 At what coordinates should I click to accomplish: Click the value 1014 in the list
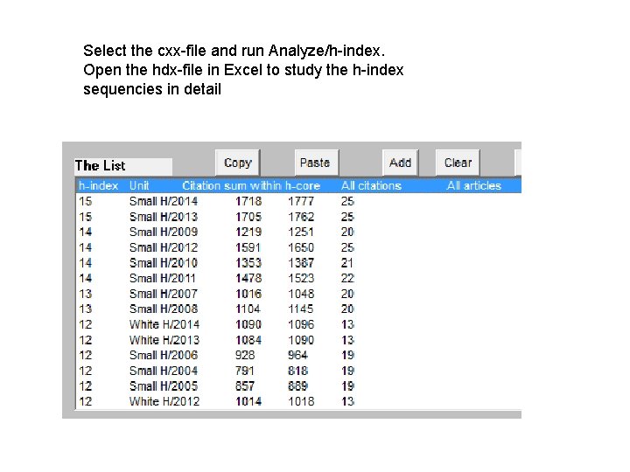(x=248, y=401)
